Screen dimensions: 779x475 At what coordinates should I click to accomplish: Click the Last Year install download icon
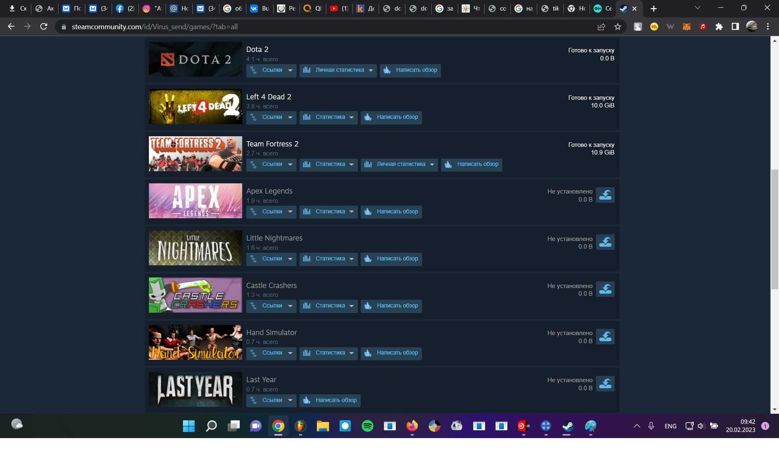click(605, 384)
